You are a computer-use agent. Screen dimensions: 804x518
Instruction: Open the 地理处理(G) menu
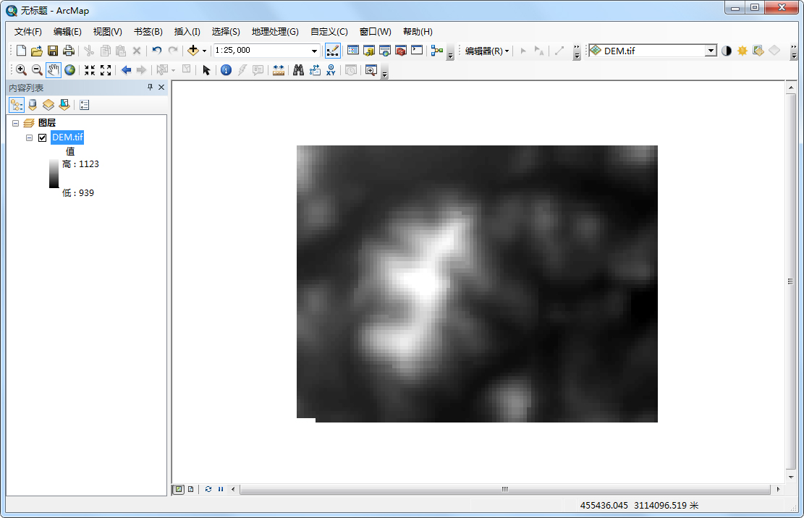tap(275, 32)
